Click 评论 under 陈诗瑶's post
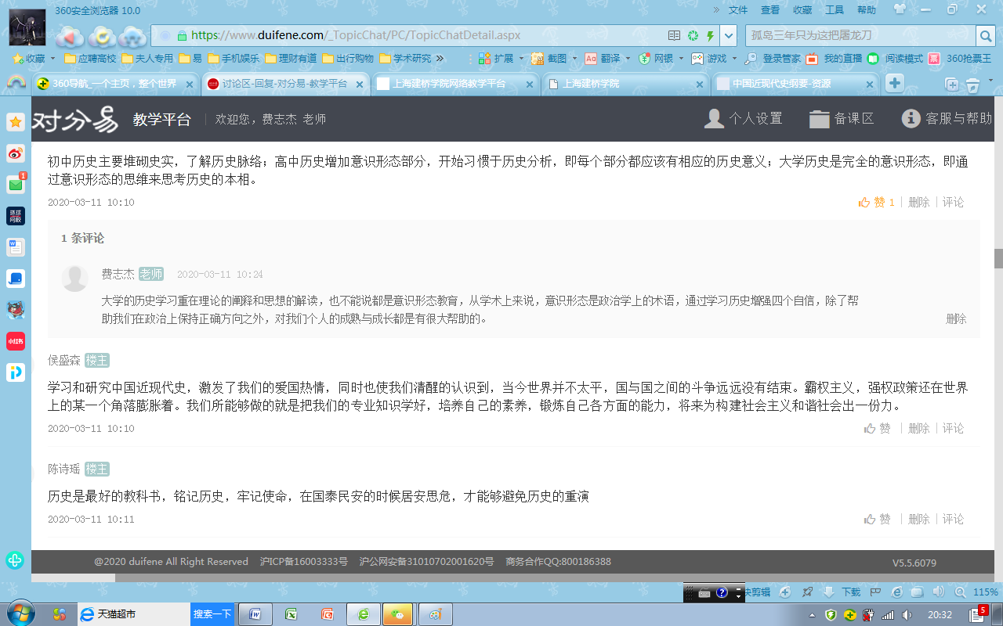This screenshot has height=626, width=1003. pyautogui.click(x=953, y=519)
